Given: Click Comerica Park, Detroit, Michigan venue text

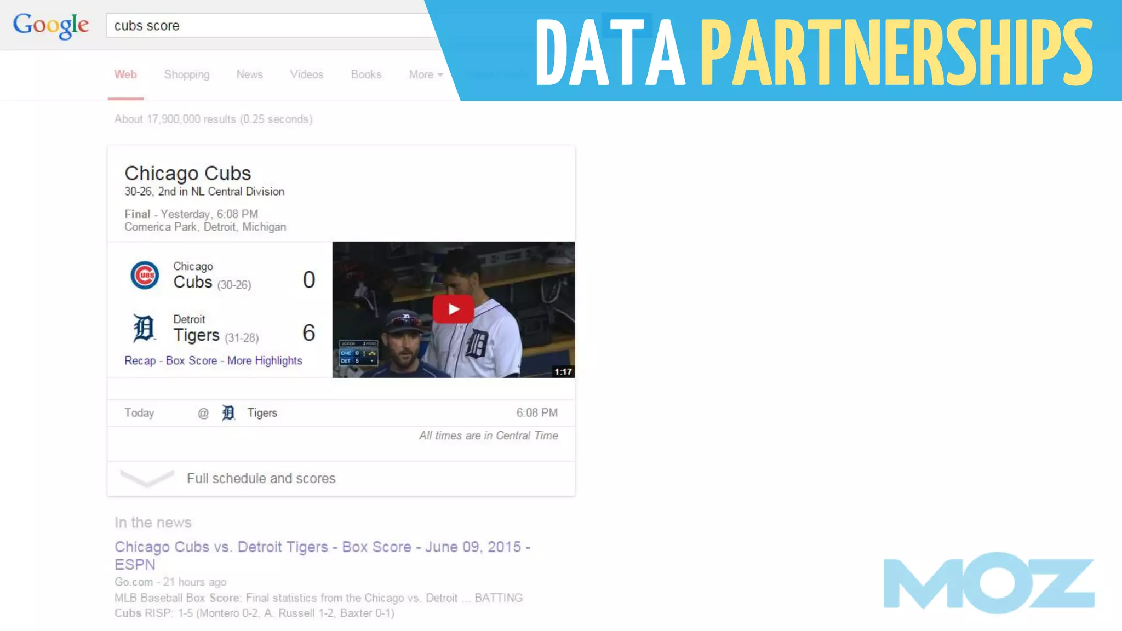Looking at the screenshot, I should 205,227.
